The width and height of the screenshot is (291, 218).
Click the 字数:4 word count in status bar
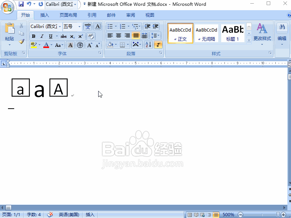coord(33,214)
